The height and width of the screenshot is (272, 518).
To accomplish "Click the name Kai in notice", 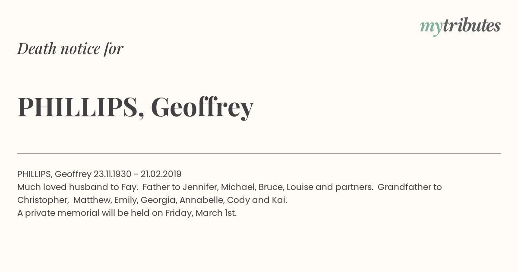I will 280,200.
